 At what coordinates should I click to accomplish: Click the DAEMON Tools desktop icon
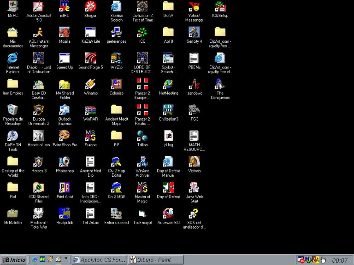click(x=13, y=136)
